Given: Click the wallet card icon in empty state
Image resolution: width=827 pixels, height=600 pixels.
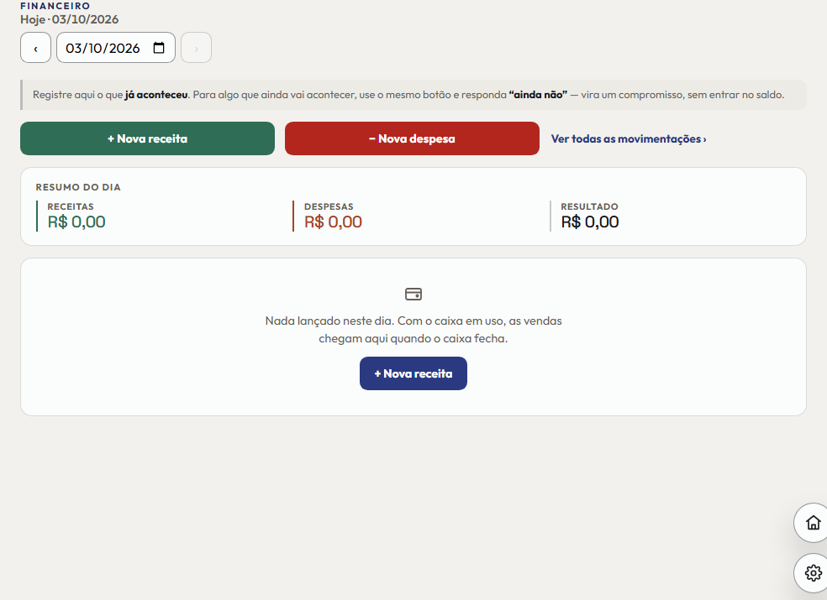Looking at the screenshot, I should coord(413,294).
